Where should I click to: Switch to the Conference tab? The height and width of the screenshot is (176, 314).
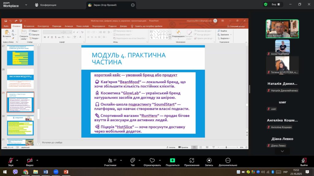click(46, 5)
